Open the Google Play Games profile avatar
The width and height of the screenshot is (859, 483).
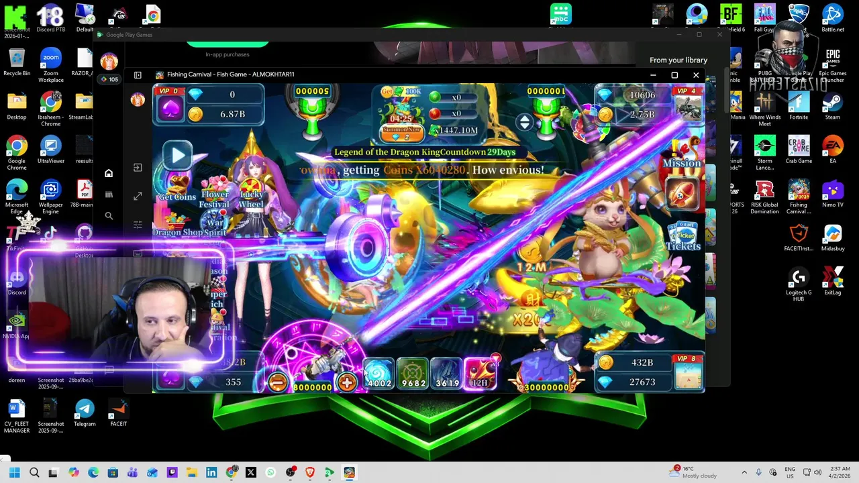point(109,62)
